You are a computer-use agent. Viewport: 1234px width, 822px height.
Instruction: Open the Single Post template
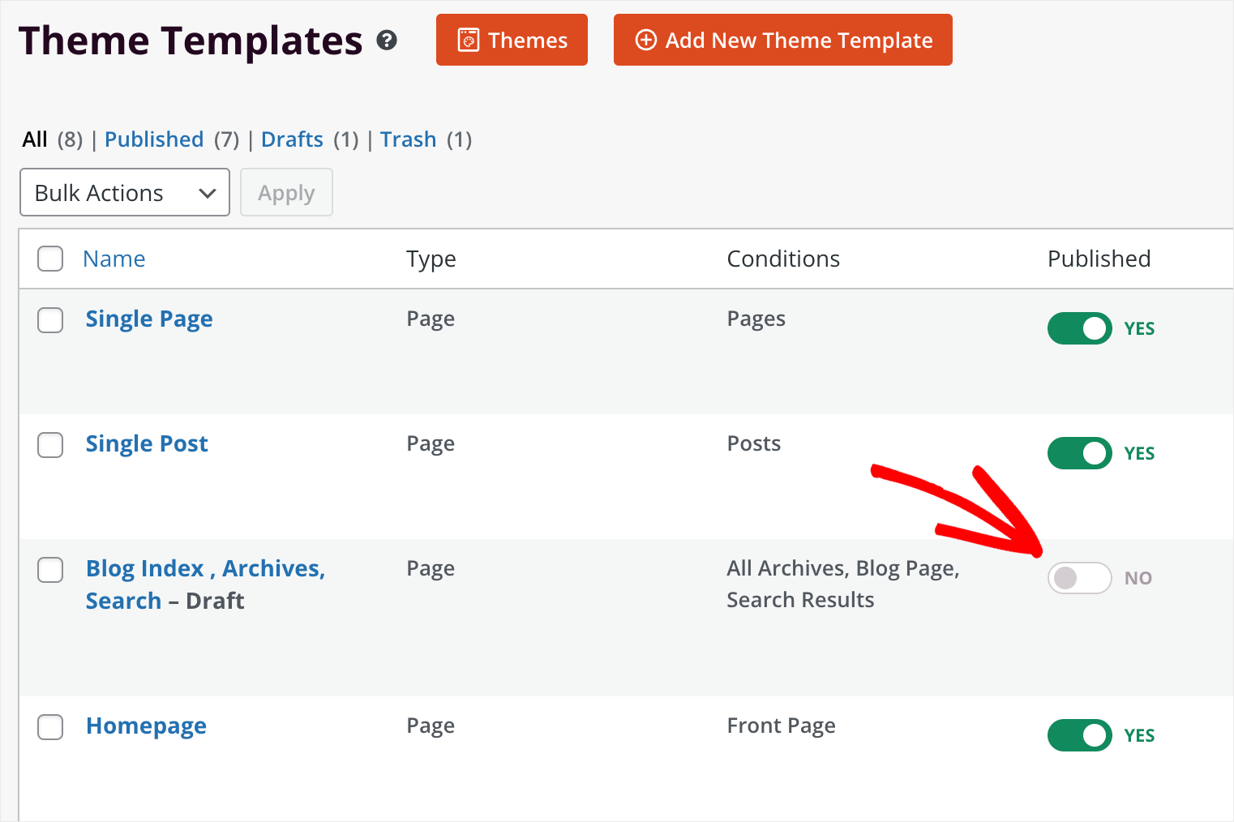pyautogui.click(x=147, y=443)
